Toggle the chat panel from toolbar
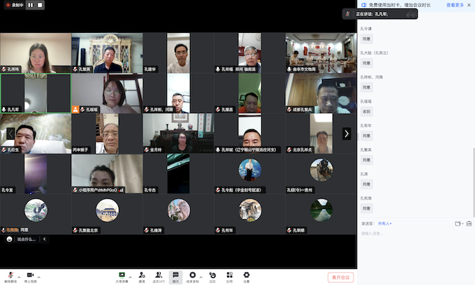 [176, 275]
